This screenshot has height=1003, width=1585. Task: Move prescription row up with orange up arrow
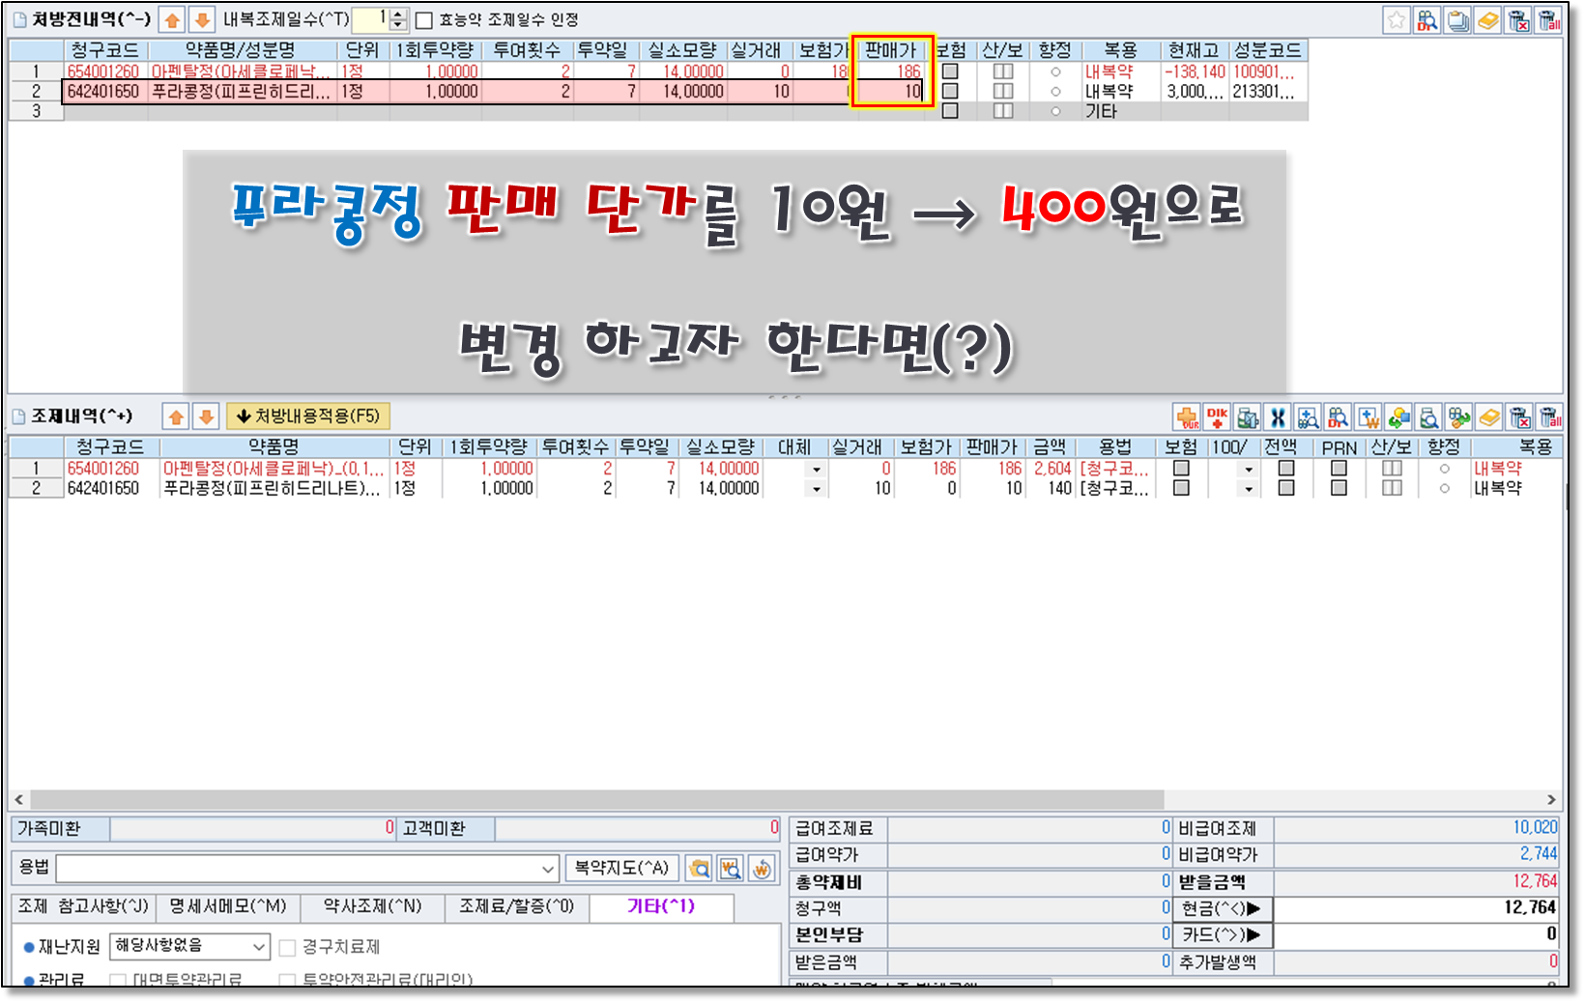pos(172,20)
